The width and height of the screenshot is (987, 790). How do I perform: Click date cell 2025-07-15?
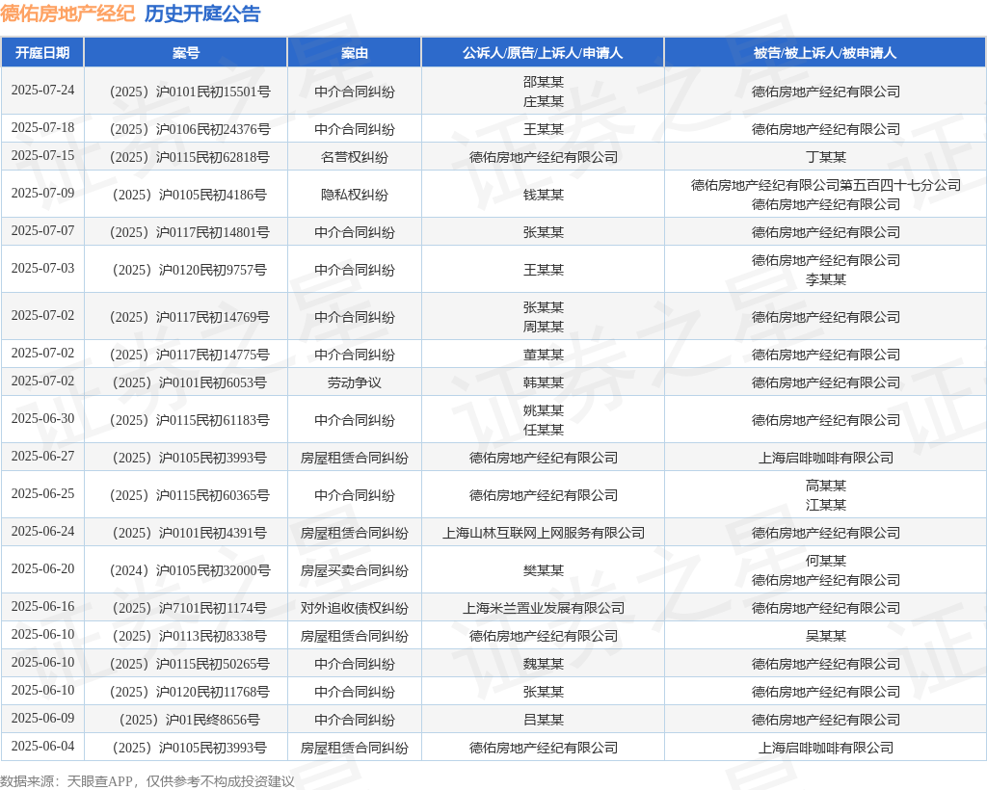[42, 155]
